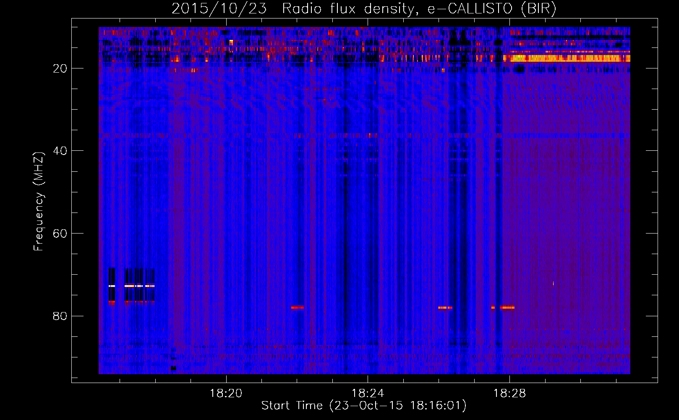Click the 18:28 time tick label
The width and height of the screenshot is (679, 420).
509,394
